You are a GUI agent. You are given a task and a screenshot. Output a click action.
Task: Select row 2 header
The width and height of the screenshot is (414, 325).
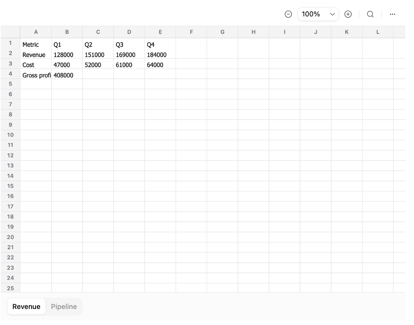(10, 54)
